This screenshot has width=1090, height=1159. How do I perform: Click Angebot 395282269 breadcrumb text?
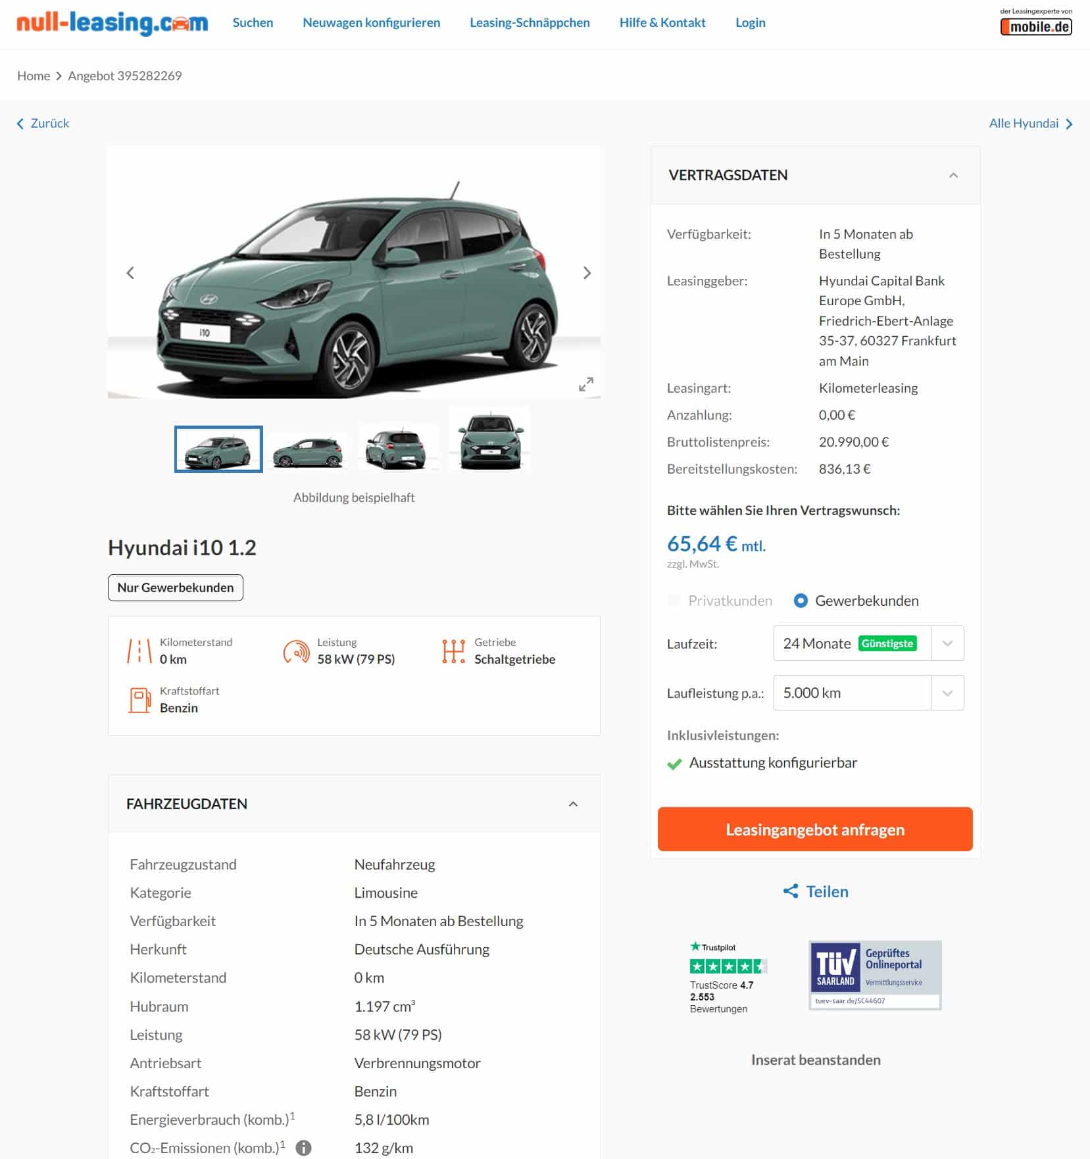click(x=125, y=76)
